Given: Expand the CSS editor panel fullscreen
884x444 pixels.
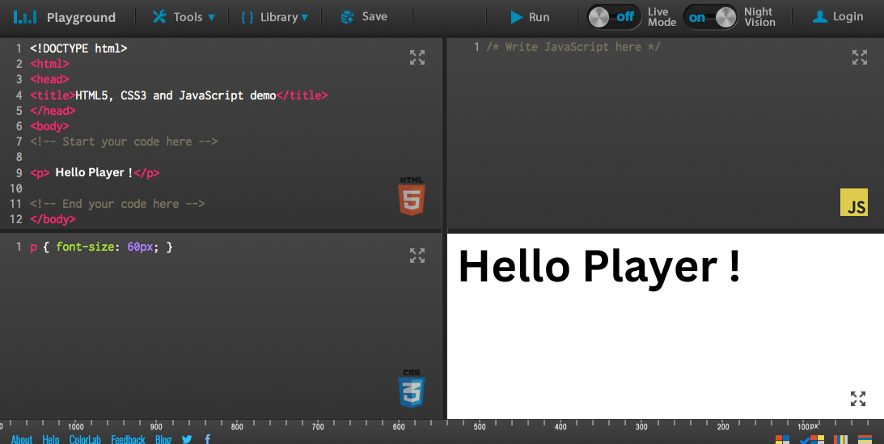Looking at the screenshot, I should (417, 256).
